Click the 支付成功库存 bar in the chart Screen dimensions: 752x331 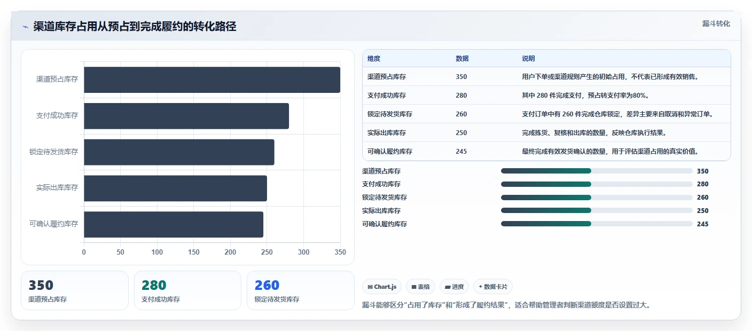pyautogui.click(x=186, y=116)
